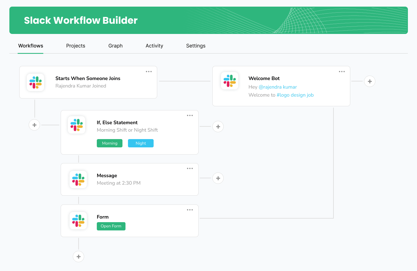
Task: Open the ellipsis menu on Welcome Bot
Action: pyautogui.click(x=342, y=71)
